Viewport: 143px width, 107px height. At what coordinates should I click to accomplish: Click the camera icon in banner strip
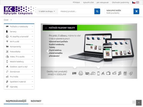tap(93, 73)
